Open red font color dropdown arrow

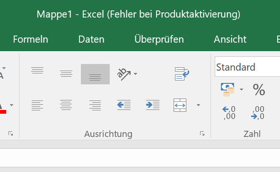(x=12, y=105)
